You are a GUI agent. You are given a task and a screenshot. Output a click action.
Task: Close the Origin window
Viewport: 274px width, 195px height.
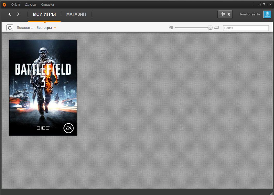pos(270,4)
